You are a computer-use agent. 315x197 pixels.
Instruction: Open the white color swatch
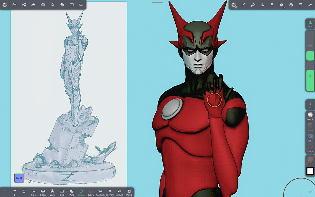tap(310, 171)
